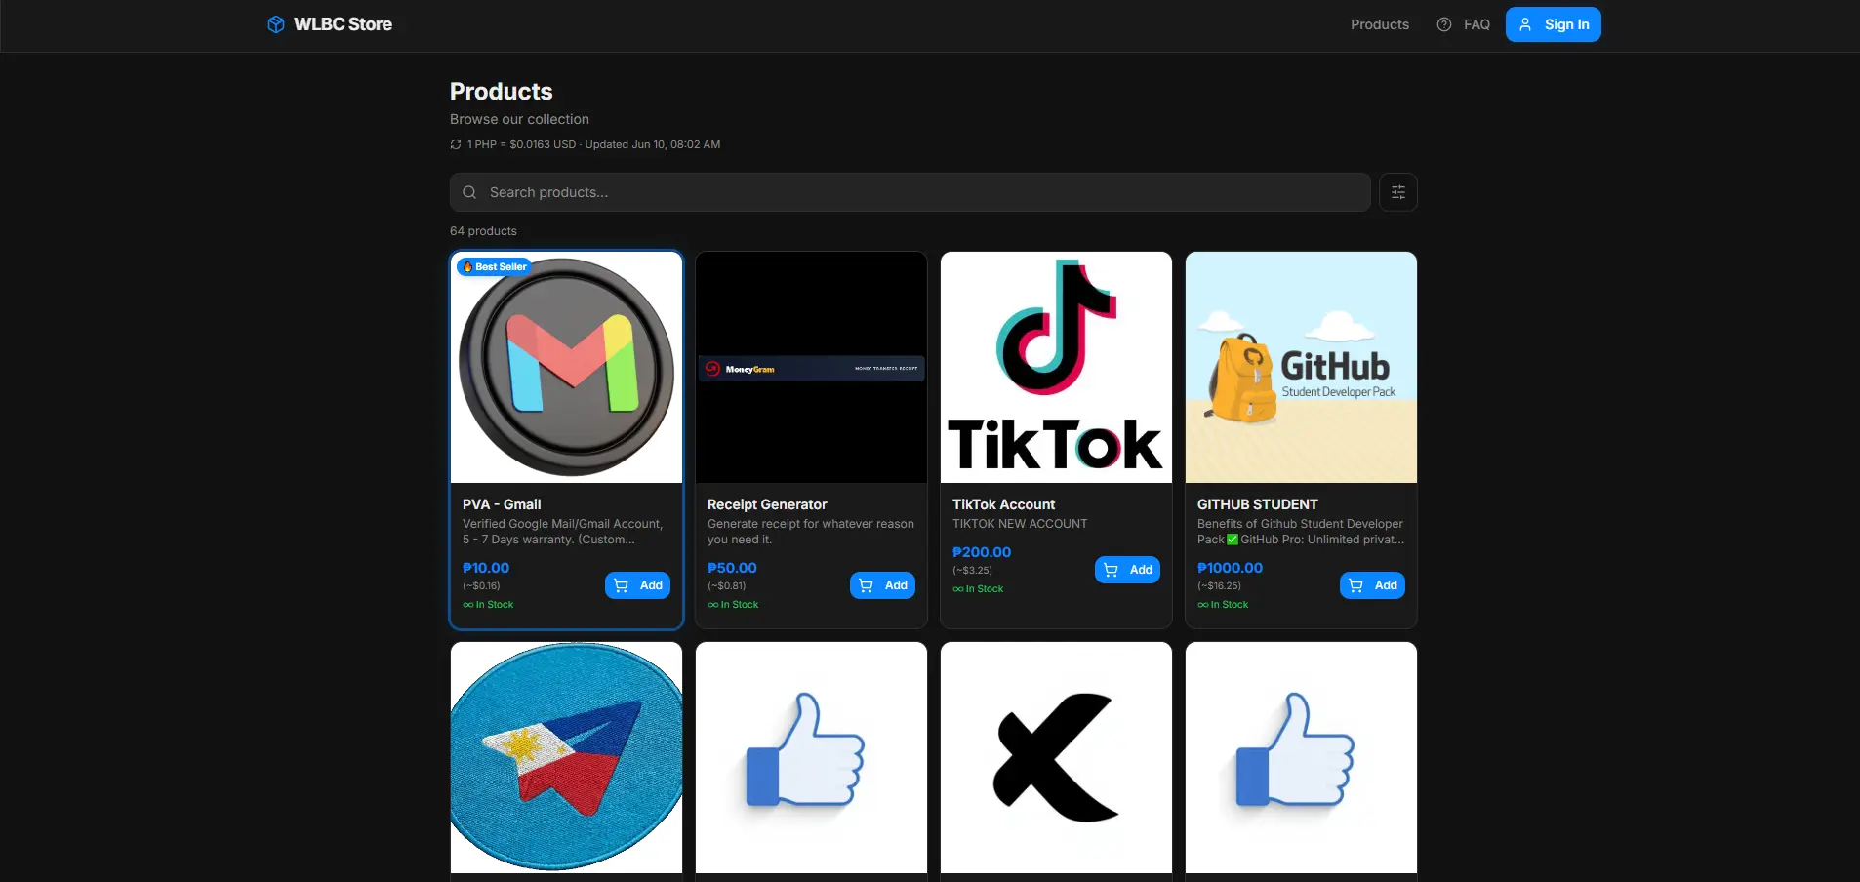Viewport: 1860px width, 882px height.
Task: Open the WLBC Store home link
Action: (x=330, y=24)
